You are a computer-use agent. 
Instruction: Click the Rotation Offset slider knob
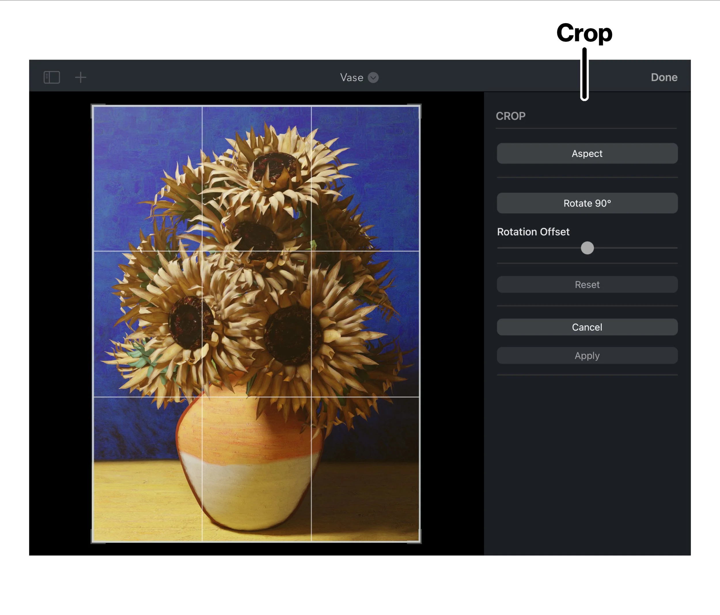coord(587,248)
